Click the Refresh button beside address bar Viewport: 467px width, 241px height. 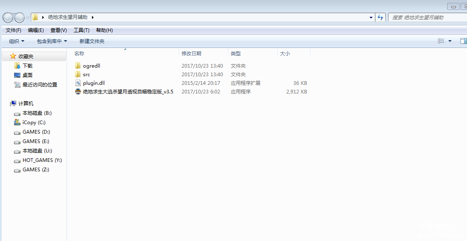pyautogui.click(x=380, y=18)
